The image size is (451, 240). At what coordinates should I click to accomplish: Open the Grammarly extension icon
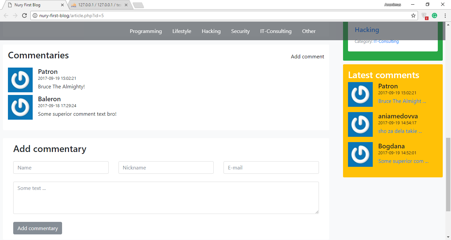tap(434, 15)
